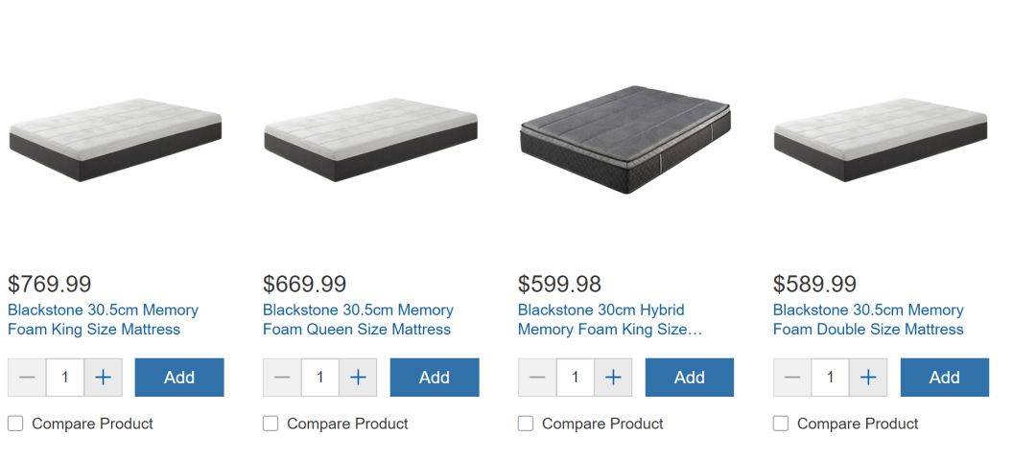The width and height of the screenshot is (1036, 459).
Task: Select the quantity field for Double Size mattress
Action: pyautogui.click(x=830, y=378)
